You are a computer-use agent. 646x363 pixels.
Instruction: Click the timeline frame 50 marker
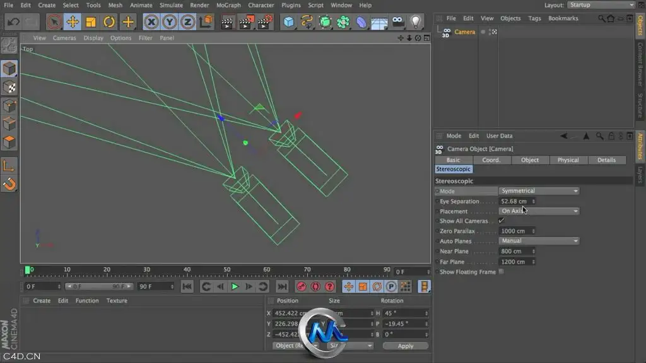click(227, 270)
